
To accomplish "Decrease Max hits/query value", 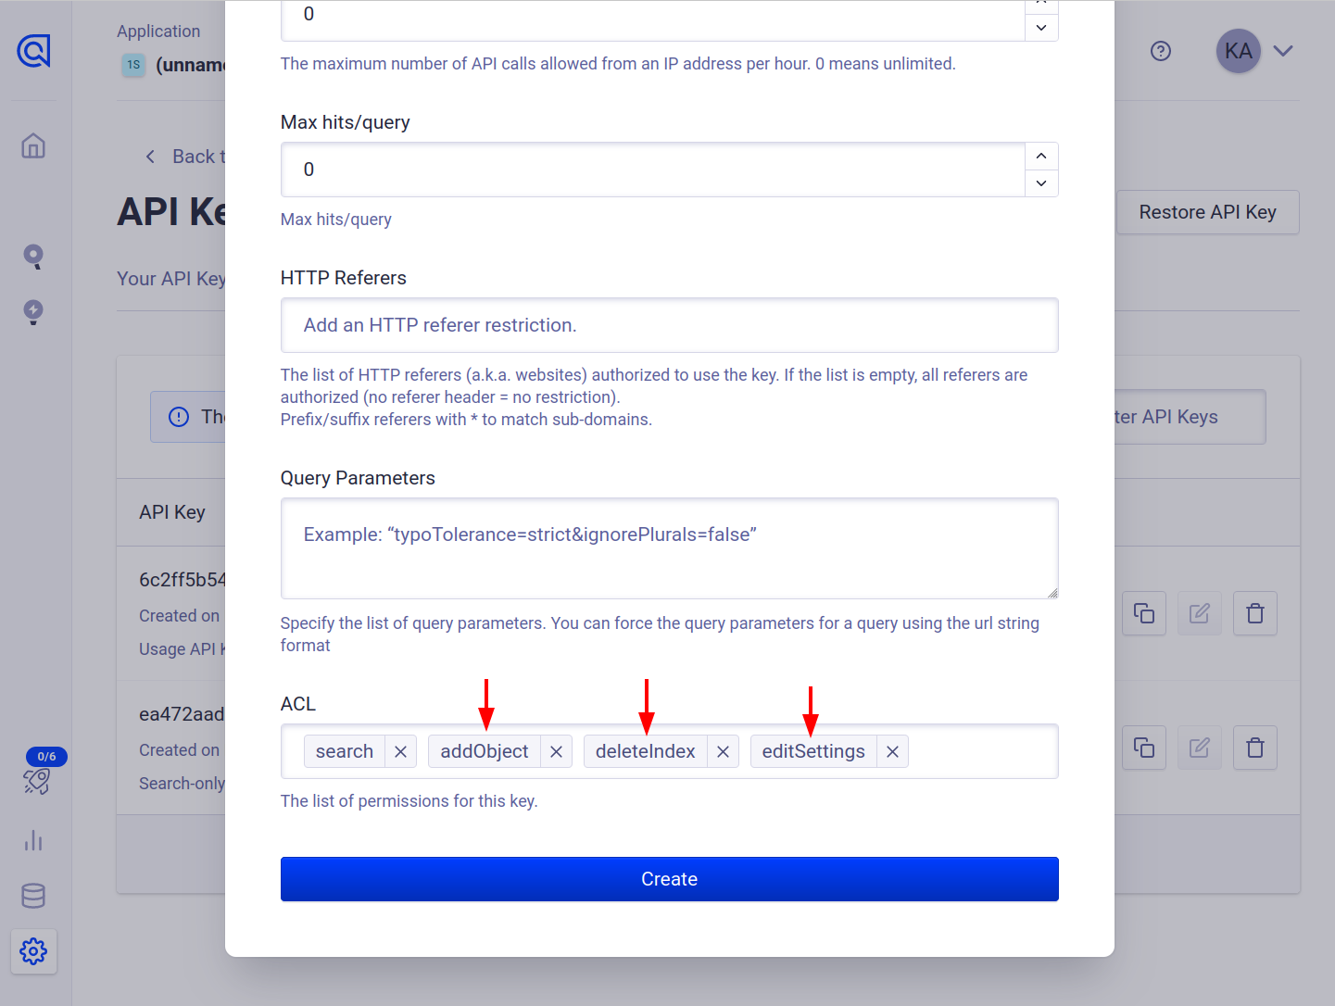I will tap(1041, 183).
